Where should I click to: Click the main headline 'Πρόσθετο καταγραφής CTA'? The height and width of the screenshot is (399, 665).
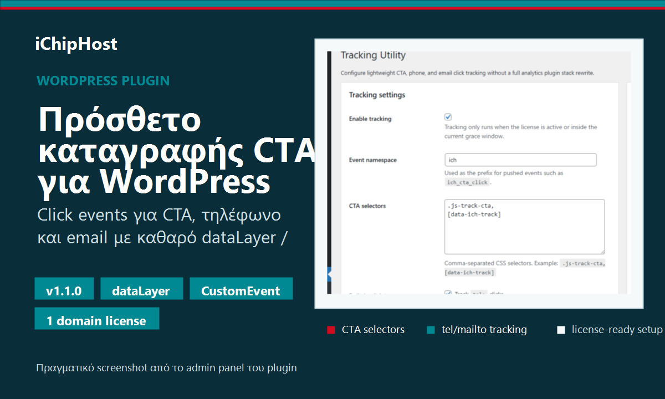tap(176, 136)
